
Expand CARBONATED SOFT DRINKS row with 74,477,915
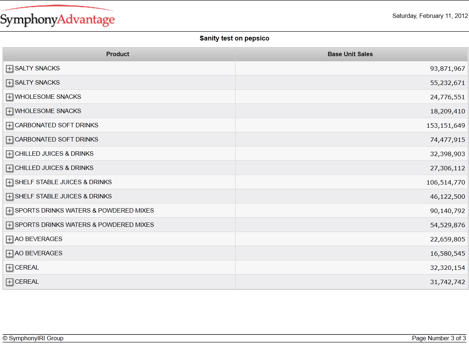click(x=9, y=140)
